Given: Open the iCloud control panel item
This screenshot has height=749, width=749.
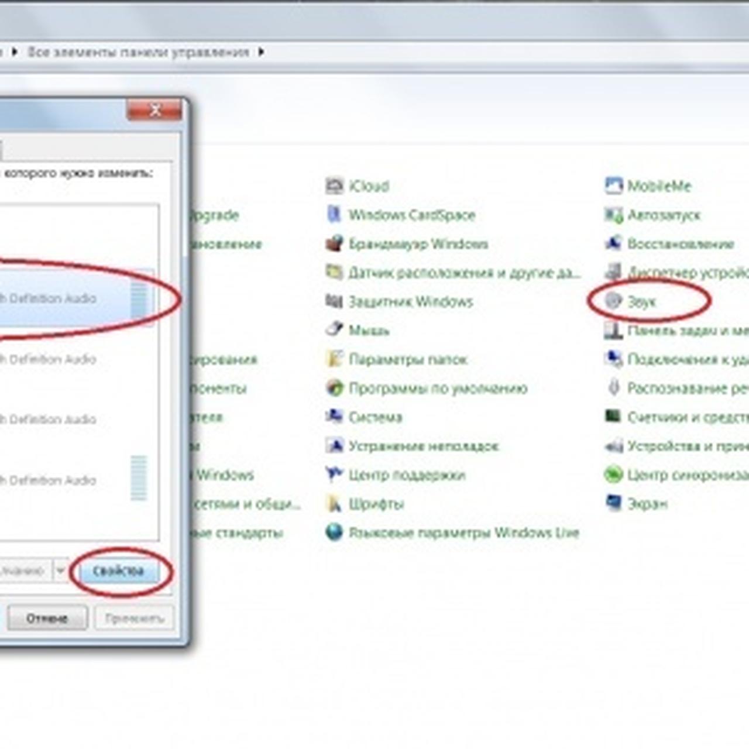Looking at the screenshot, I should point(334,186).
